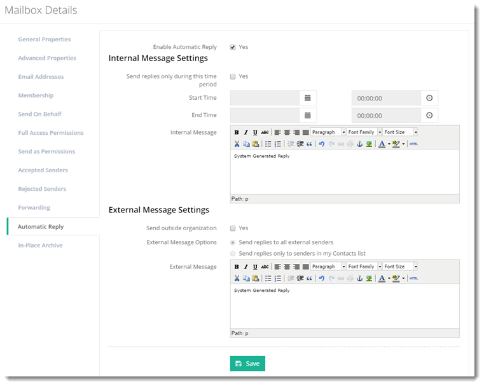The width and height of the screenshot is (484, 386).
Task: Uncheck the Enable Automatic Reply checkbox
Action: click(233, 47)
